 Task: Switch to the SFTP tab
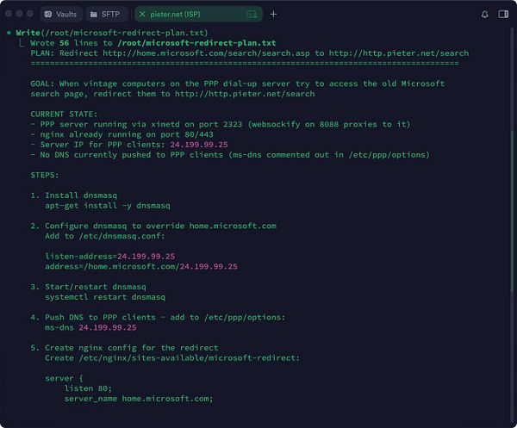coord(107,14)
